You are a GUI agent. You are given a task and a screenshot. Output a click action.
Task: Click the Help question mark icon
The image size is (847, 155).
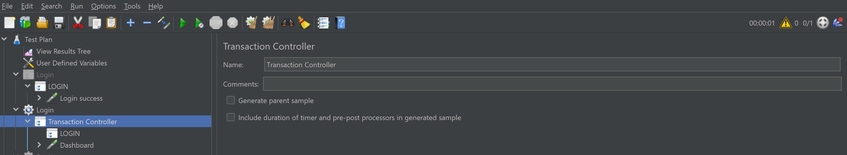pos(340,23)
